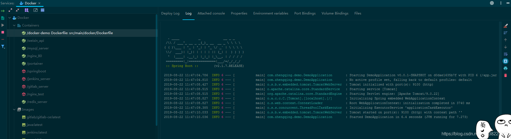This screenshot has height=139, width=511.
Task: Hide the Services tool window
Action: click(x=508, y=3)
